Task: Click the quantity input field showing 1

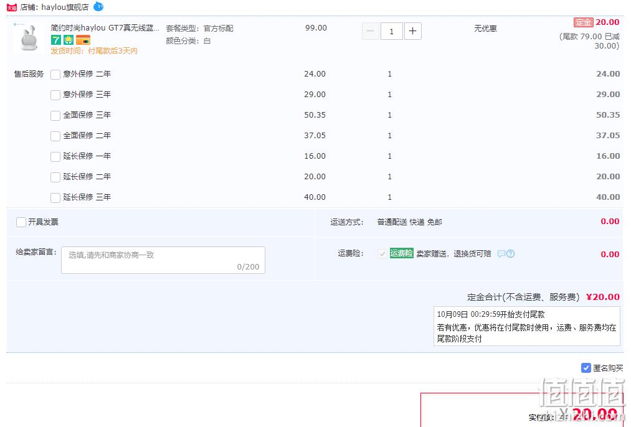Action: click(x=391, y=31)
